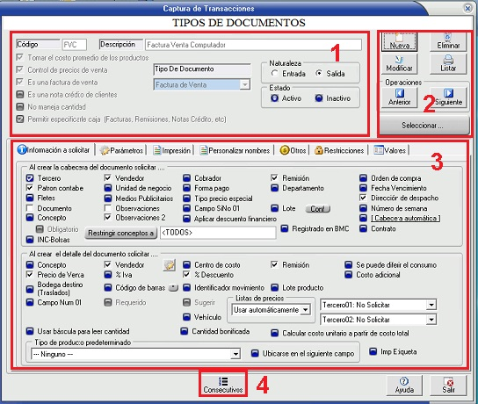478x404 pixels.
Task: Toggle Dirección de despacho checkbox
Action: (363, 198)
